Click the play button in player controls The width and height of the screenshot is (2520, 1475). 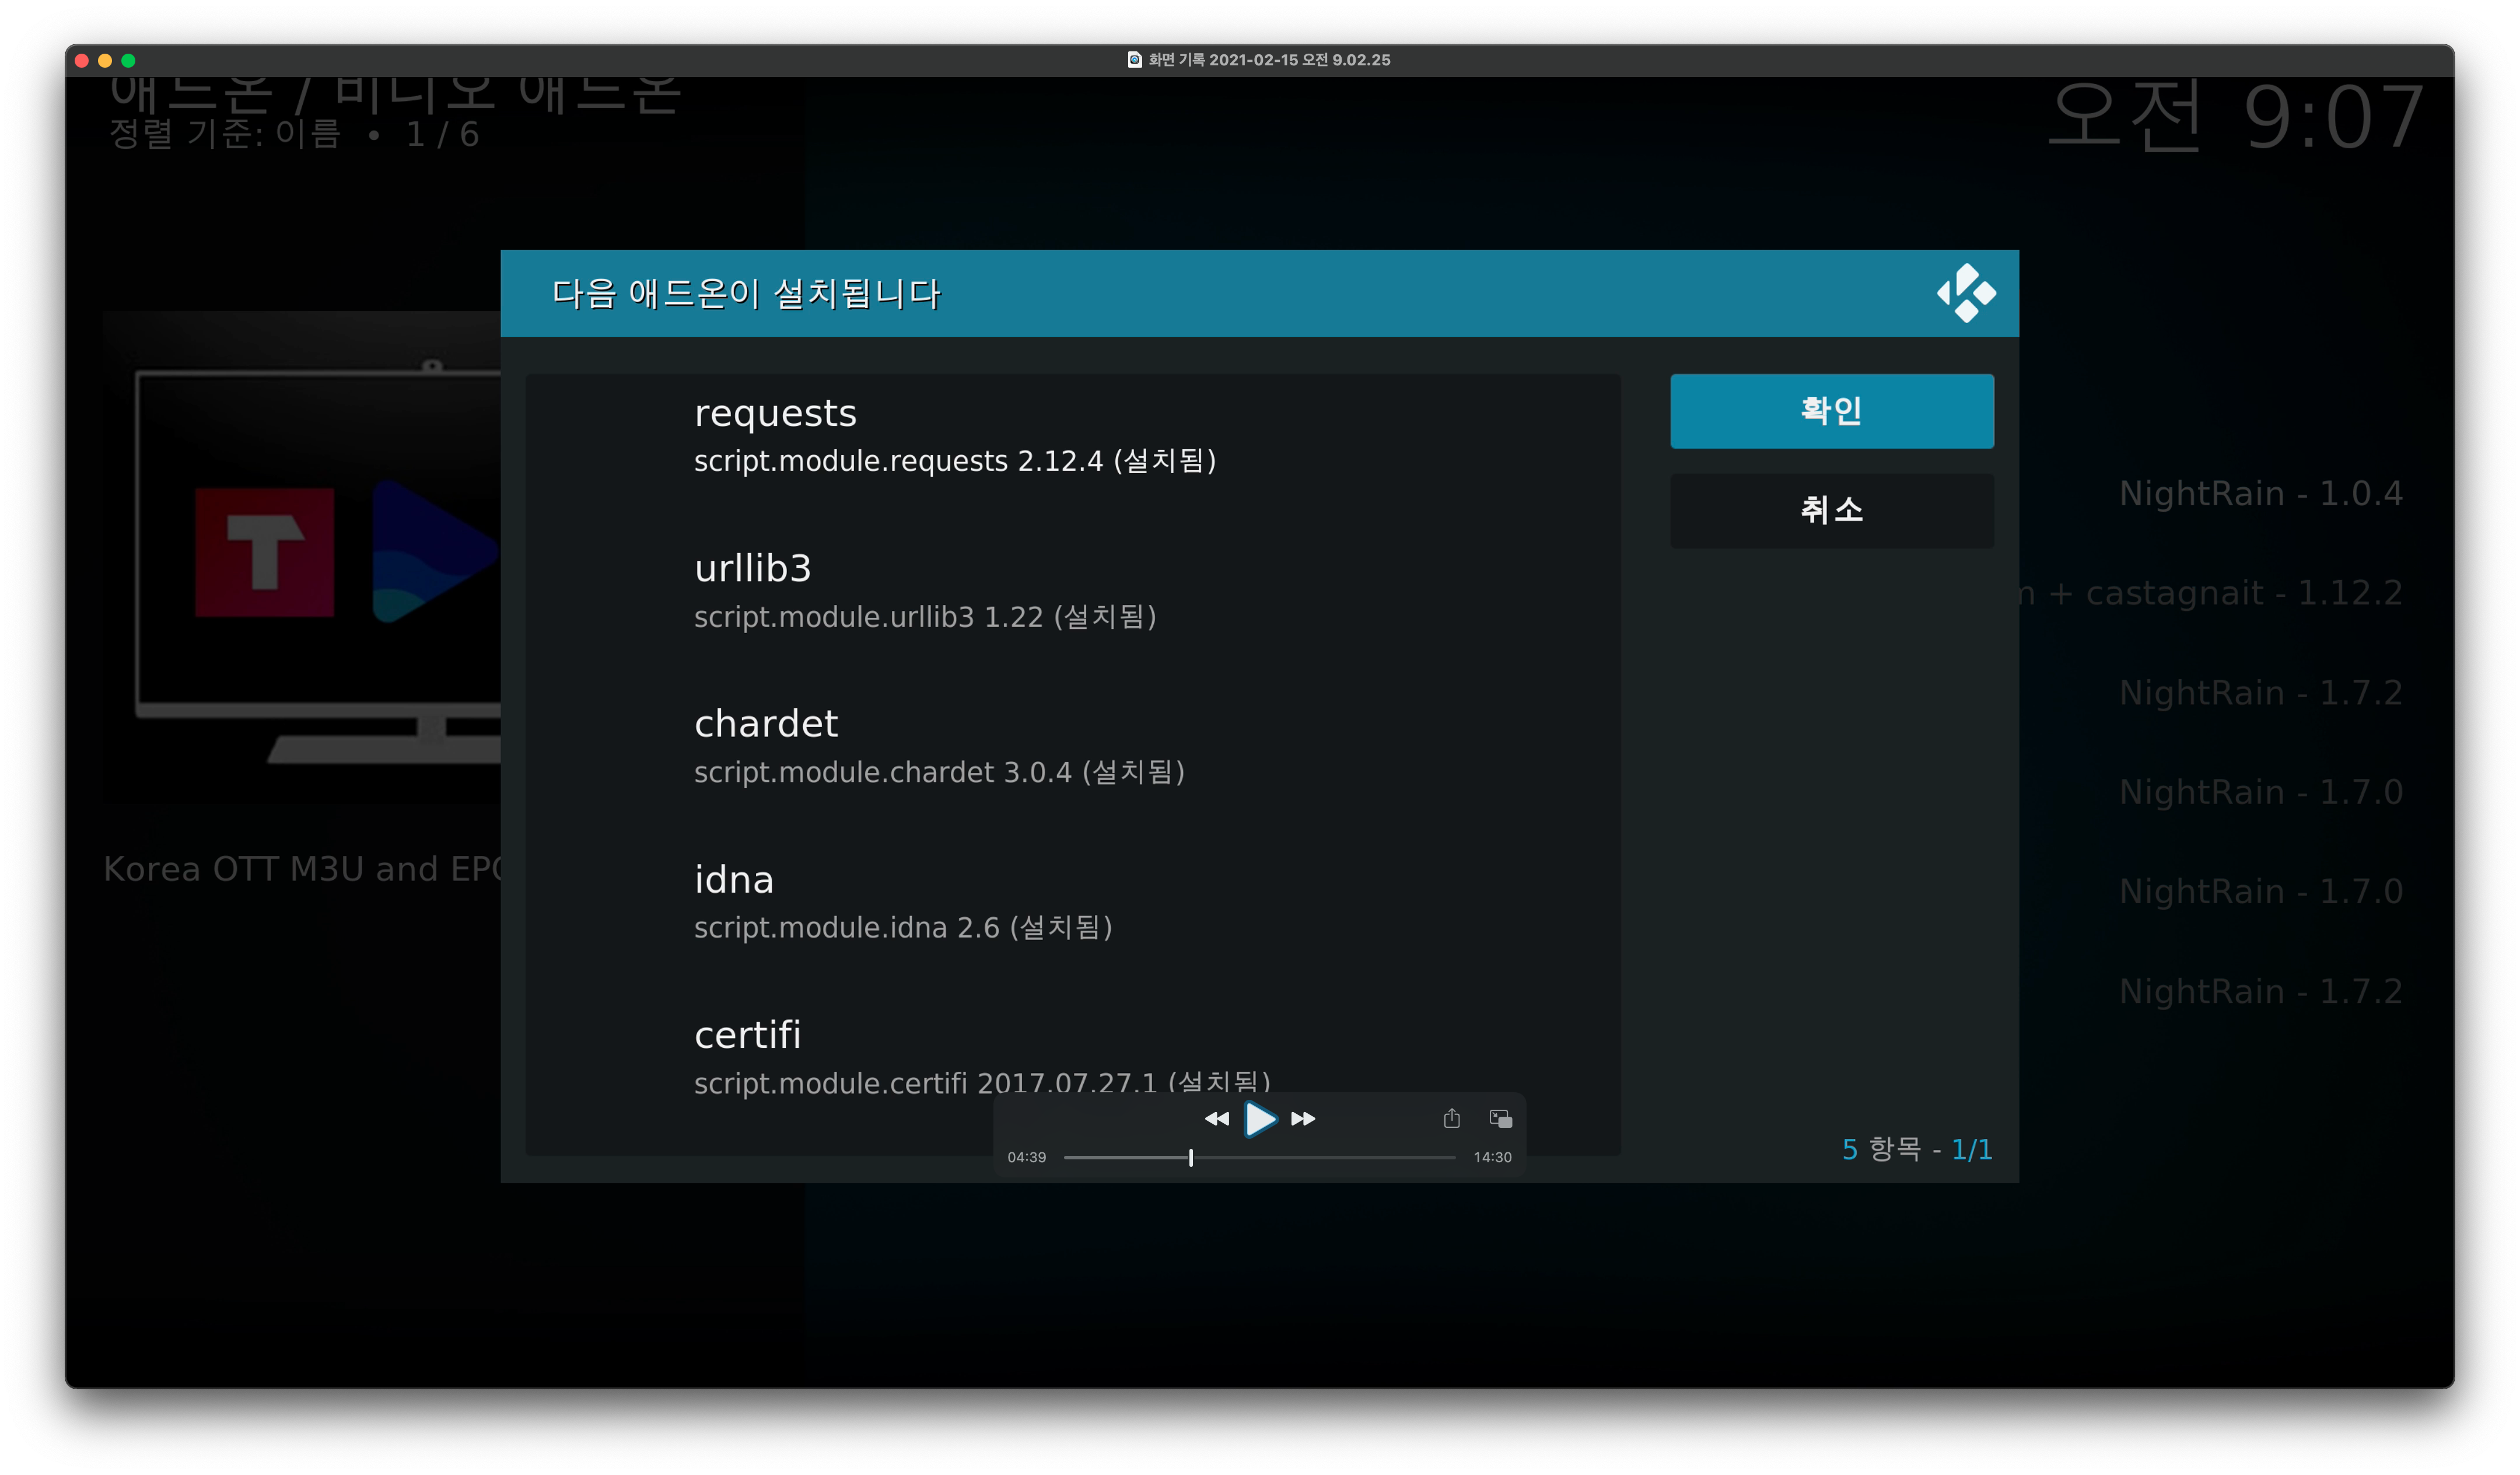click(x=1260, y=1118)
